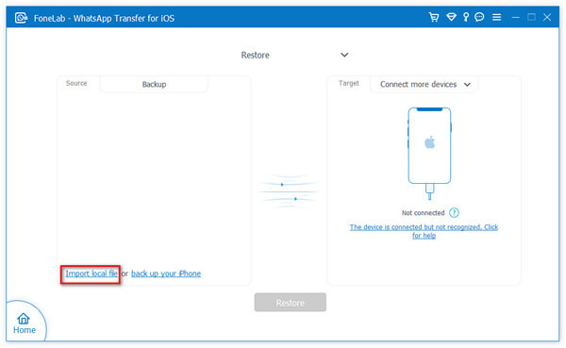566x348 pixels.
Task: Click the transfer arrows animation graphic
Action: (x=288, y=191)
